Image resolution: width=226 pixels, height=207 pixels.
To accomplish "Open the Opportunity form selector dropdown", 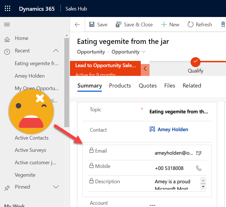I will [143, 52].
